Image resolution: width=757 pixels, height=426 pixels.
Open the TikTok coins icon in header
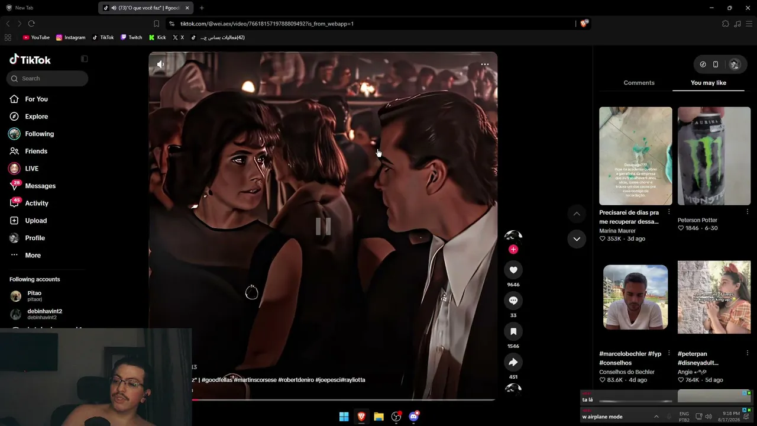click(703, 64)
